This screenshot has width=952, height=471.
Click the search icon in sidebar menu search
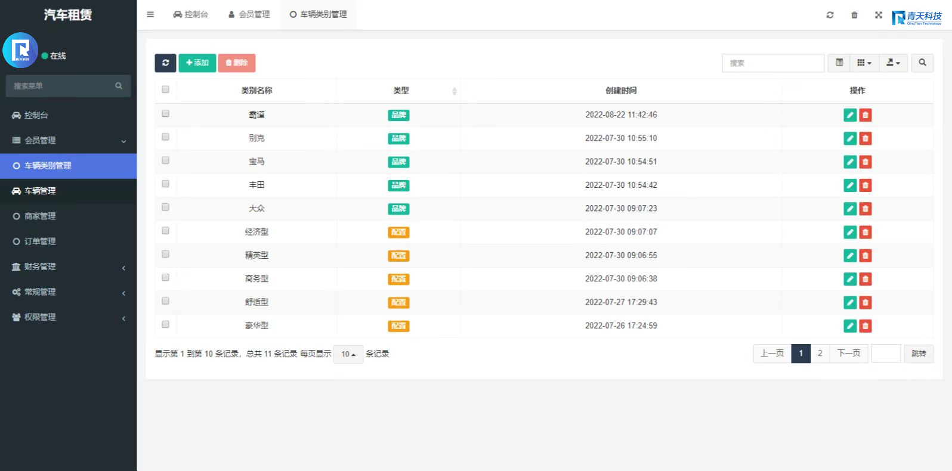(119, 86)
